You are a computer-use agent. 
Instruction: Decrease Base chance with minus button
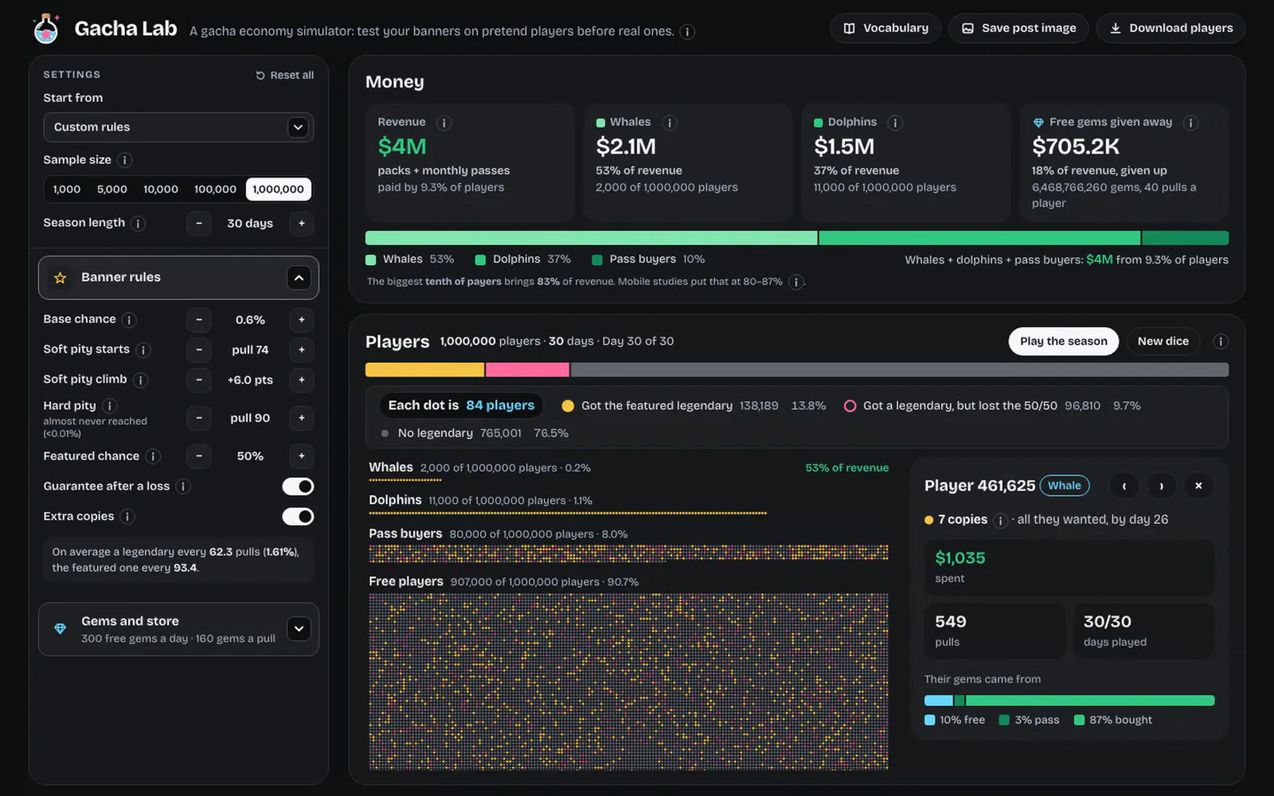(199, 320)
